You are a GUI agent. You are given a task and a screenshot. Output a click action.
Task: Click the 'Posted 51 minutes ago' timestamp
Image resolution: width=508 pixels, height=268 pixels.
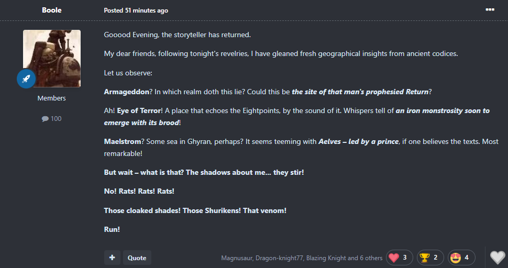(x=136, y=10)
